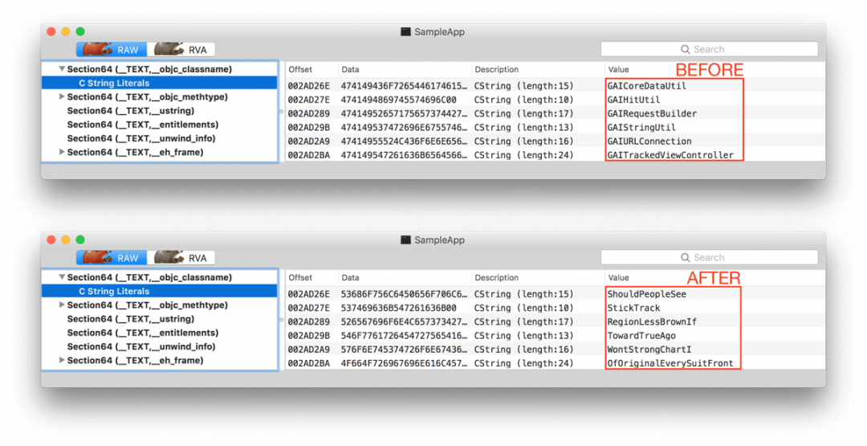This screenshot has height=446, width=867.
Task: Select the WontStrongChartI value cell
Action: (x=649, y=349)
